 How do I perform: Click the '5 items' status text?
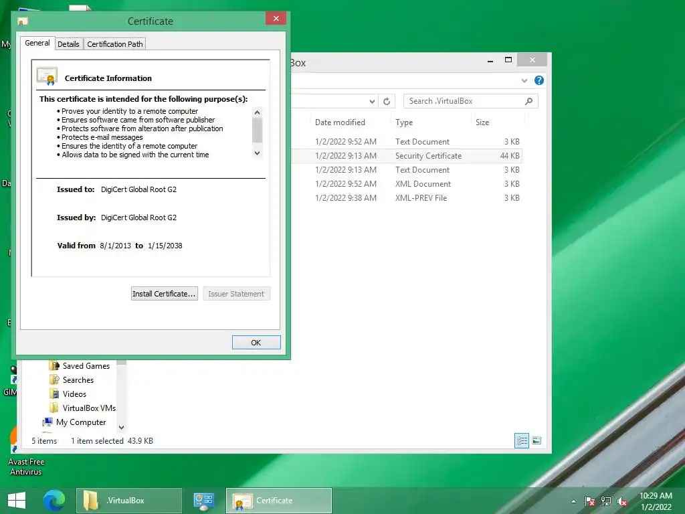point(44,441)
